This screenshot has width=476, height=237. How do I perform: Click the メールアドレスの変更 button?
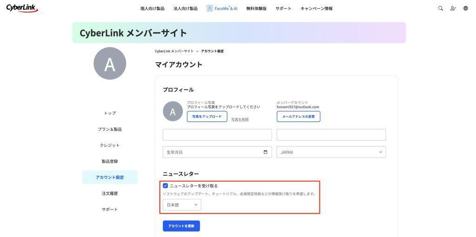(x=298, y=116)
